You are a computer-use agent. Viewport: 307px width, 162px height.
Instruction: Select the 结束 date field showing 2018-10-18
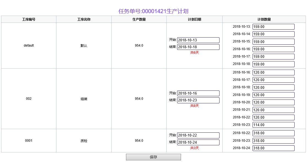point(198,47)
